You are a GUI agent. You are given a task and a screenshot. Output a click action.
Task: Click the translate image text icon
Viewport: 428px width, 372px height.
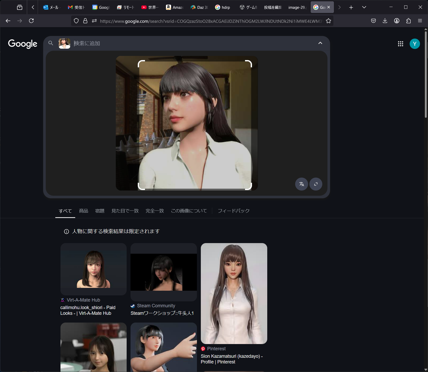point(301,184)
